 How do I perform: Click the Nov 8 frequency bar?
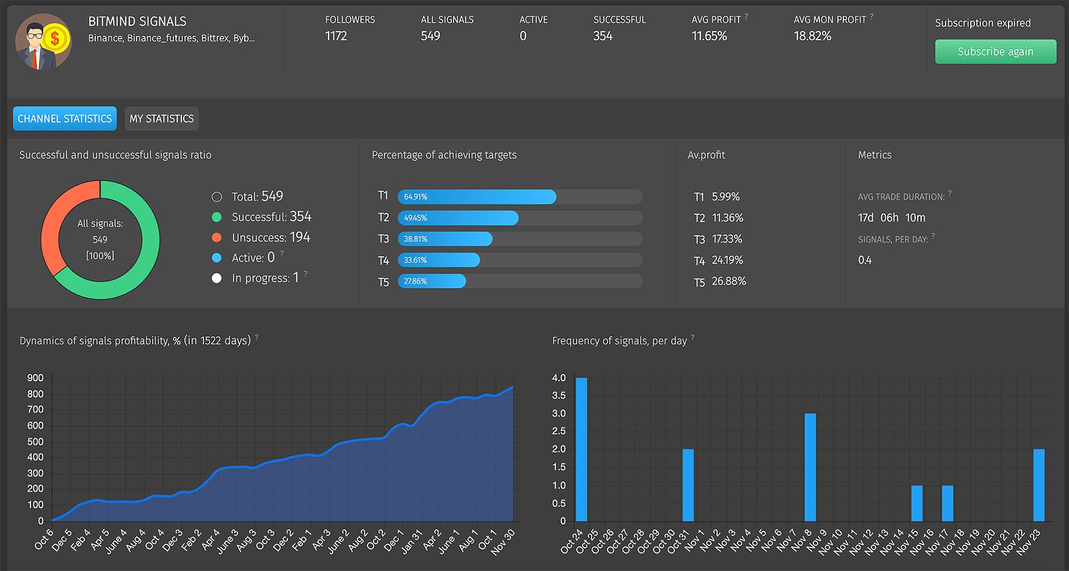coord(810,467)
